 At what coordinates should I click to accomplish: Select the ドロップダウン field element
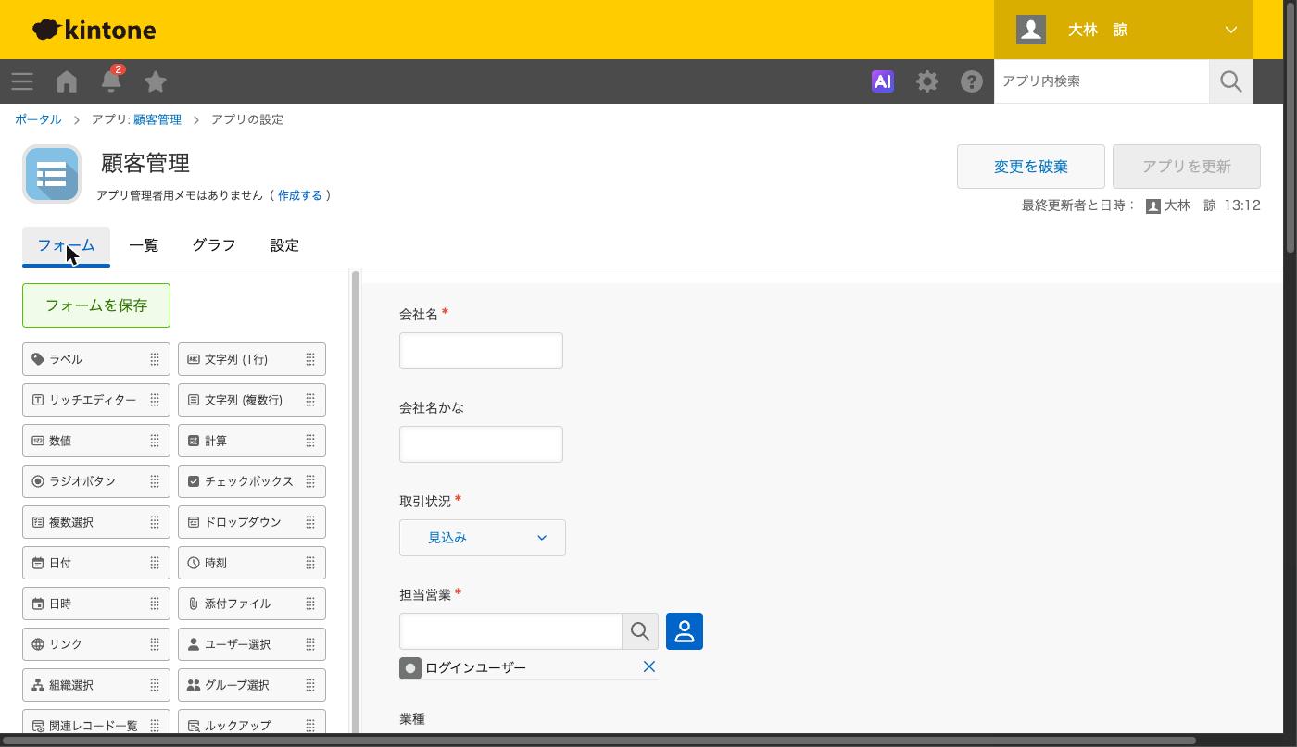pos(252,522)
